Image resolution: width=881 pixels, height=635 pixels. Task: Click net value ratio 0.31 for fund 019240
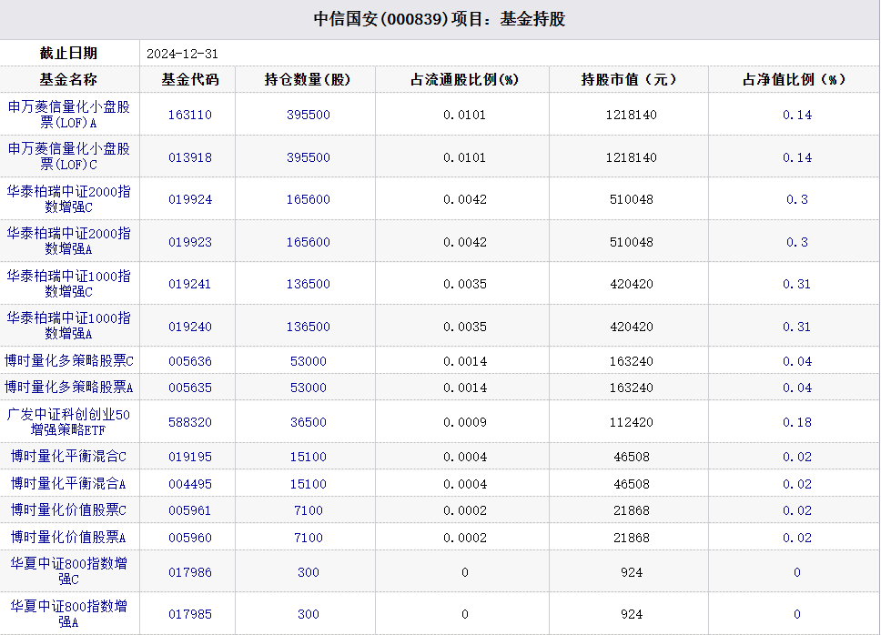point(796,327)
